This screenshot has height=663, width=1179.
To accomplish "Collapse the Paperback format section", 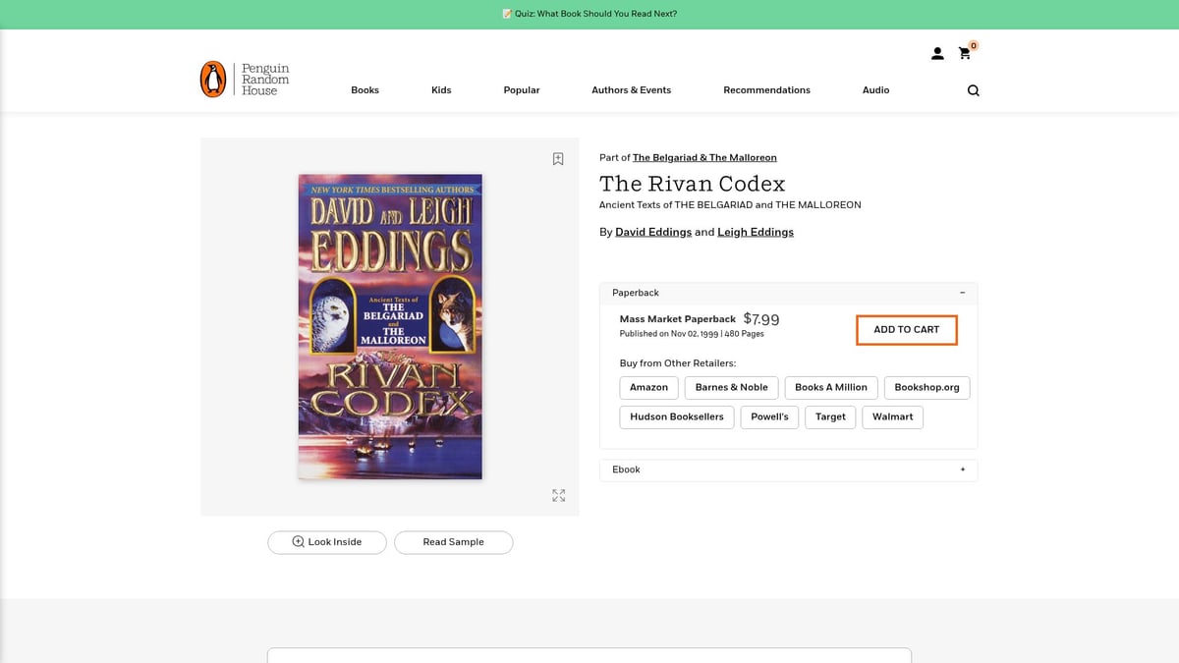I will (962, 293).
